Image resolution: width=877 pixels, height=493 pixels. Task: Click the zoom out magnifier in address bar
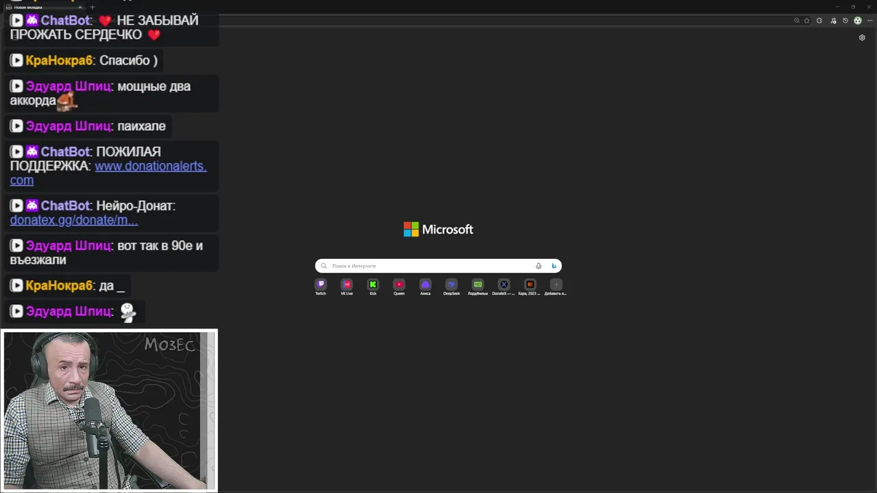click(x=797, y=21)
